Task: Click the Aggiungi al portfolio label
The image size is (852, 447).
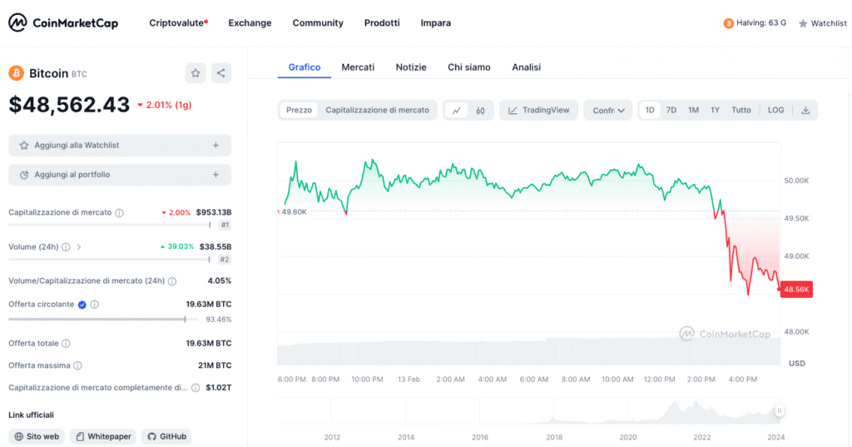Action: coord(72,175)
